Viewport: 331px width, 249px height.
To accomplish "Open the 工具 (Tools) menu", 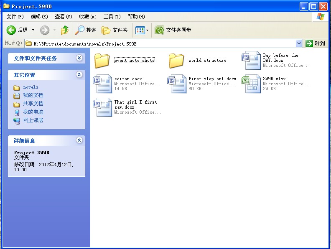I will (112, 17).
